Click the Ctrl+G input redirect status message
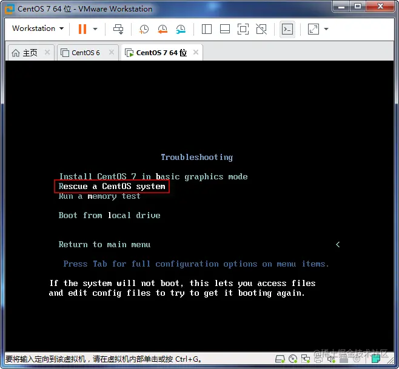 tap(104, 359)
